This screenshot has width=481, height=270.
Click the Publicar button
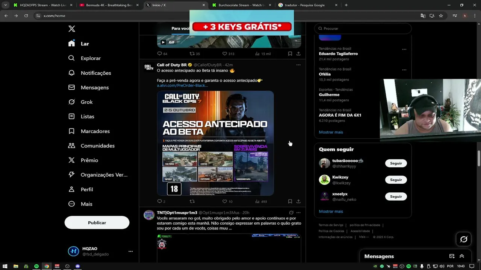click(x=97, y=223)
